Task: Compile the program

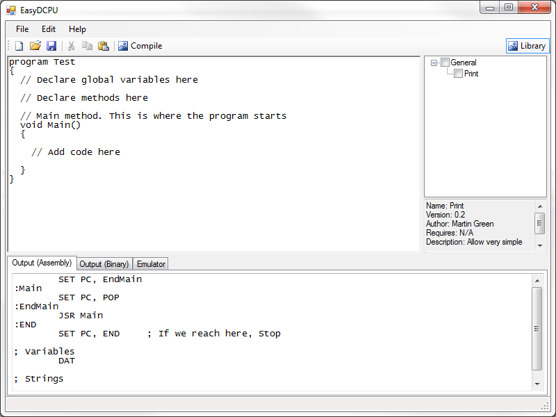Action: click(x=140, y=46)
